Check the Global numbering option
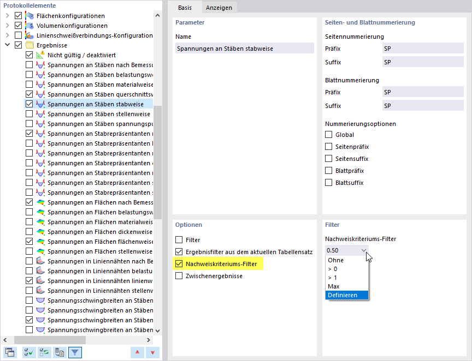Viewport: 472px width, 361px height. point(329,134)
